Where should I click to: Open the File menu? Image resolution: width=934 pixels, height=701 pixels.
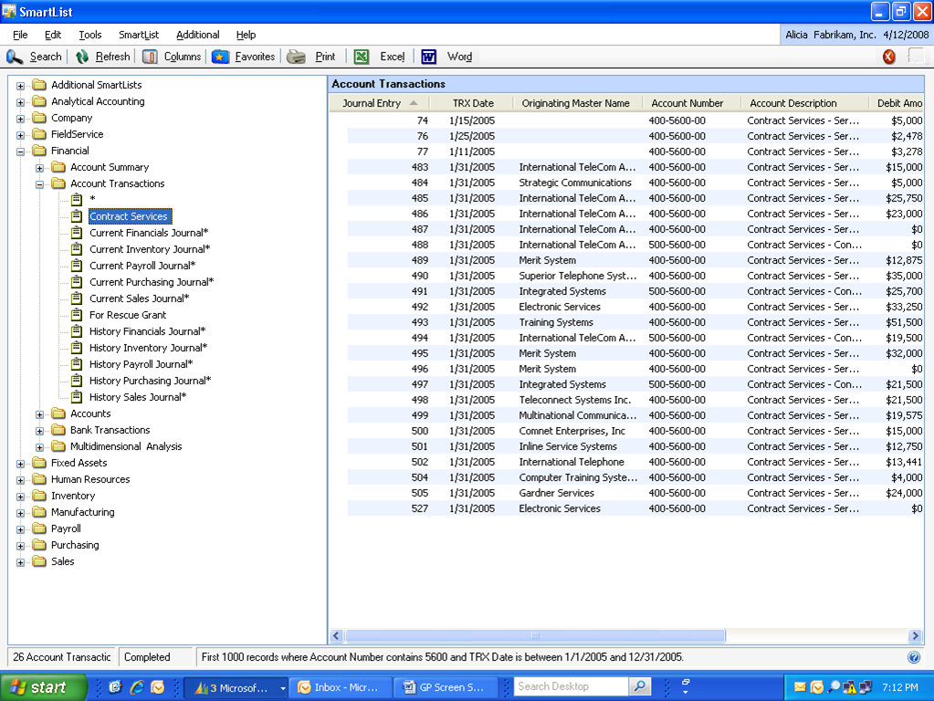(x=20, y=35)
